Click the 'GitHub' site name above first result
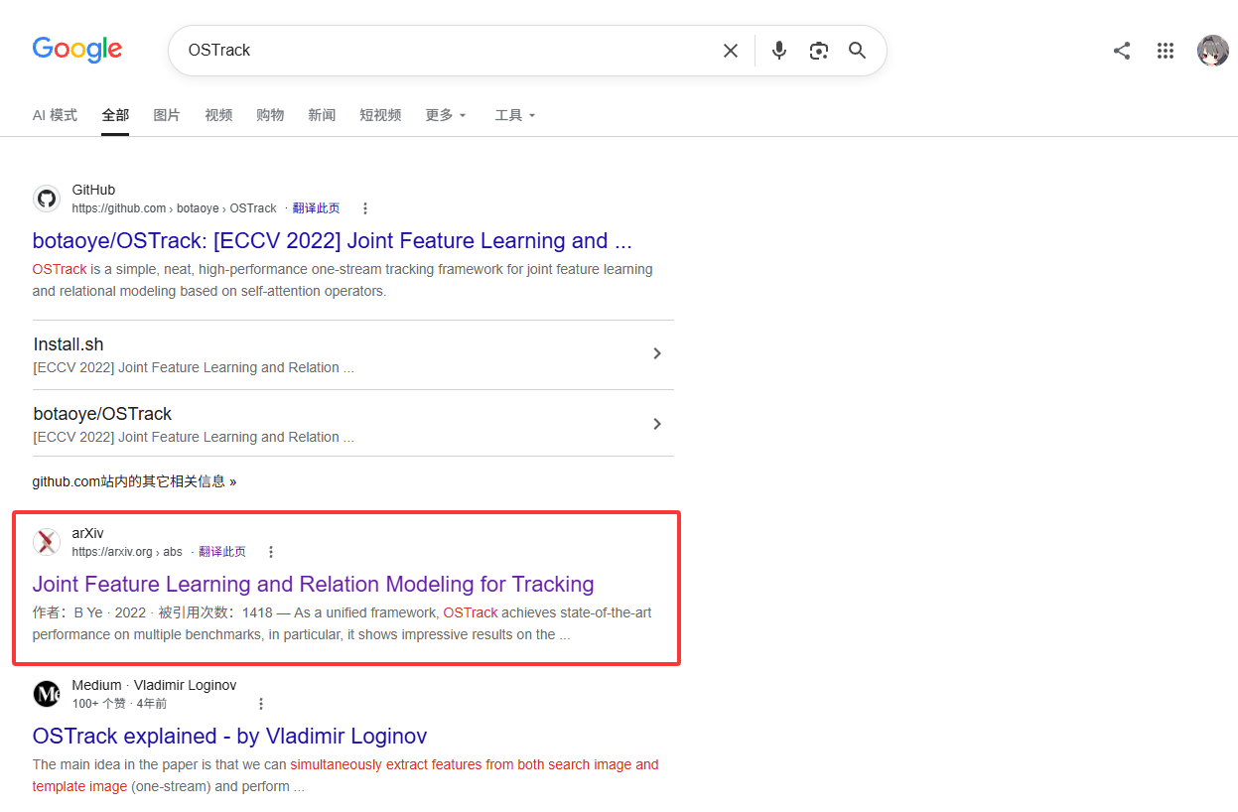This screenshot has height=812, width=1238. (x=93, y=190)
